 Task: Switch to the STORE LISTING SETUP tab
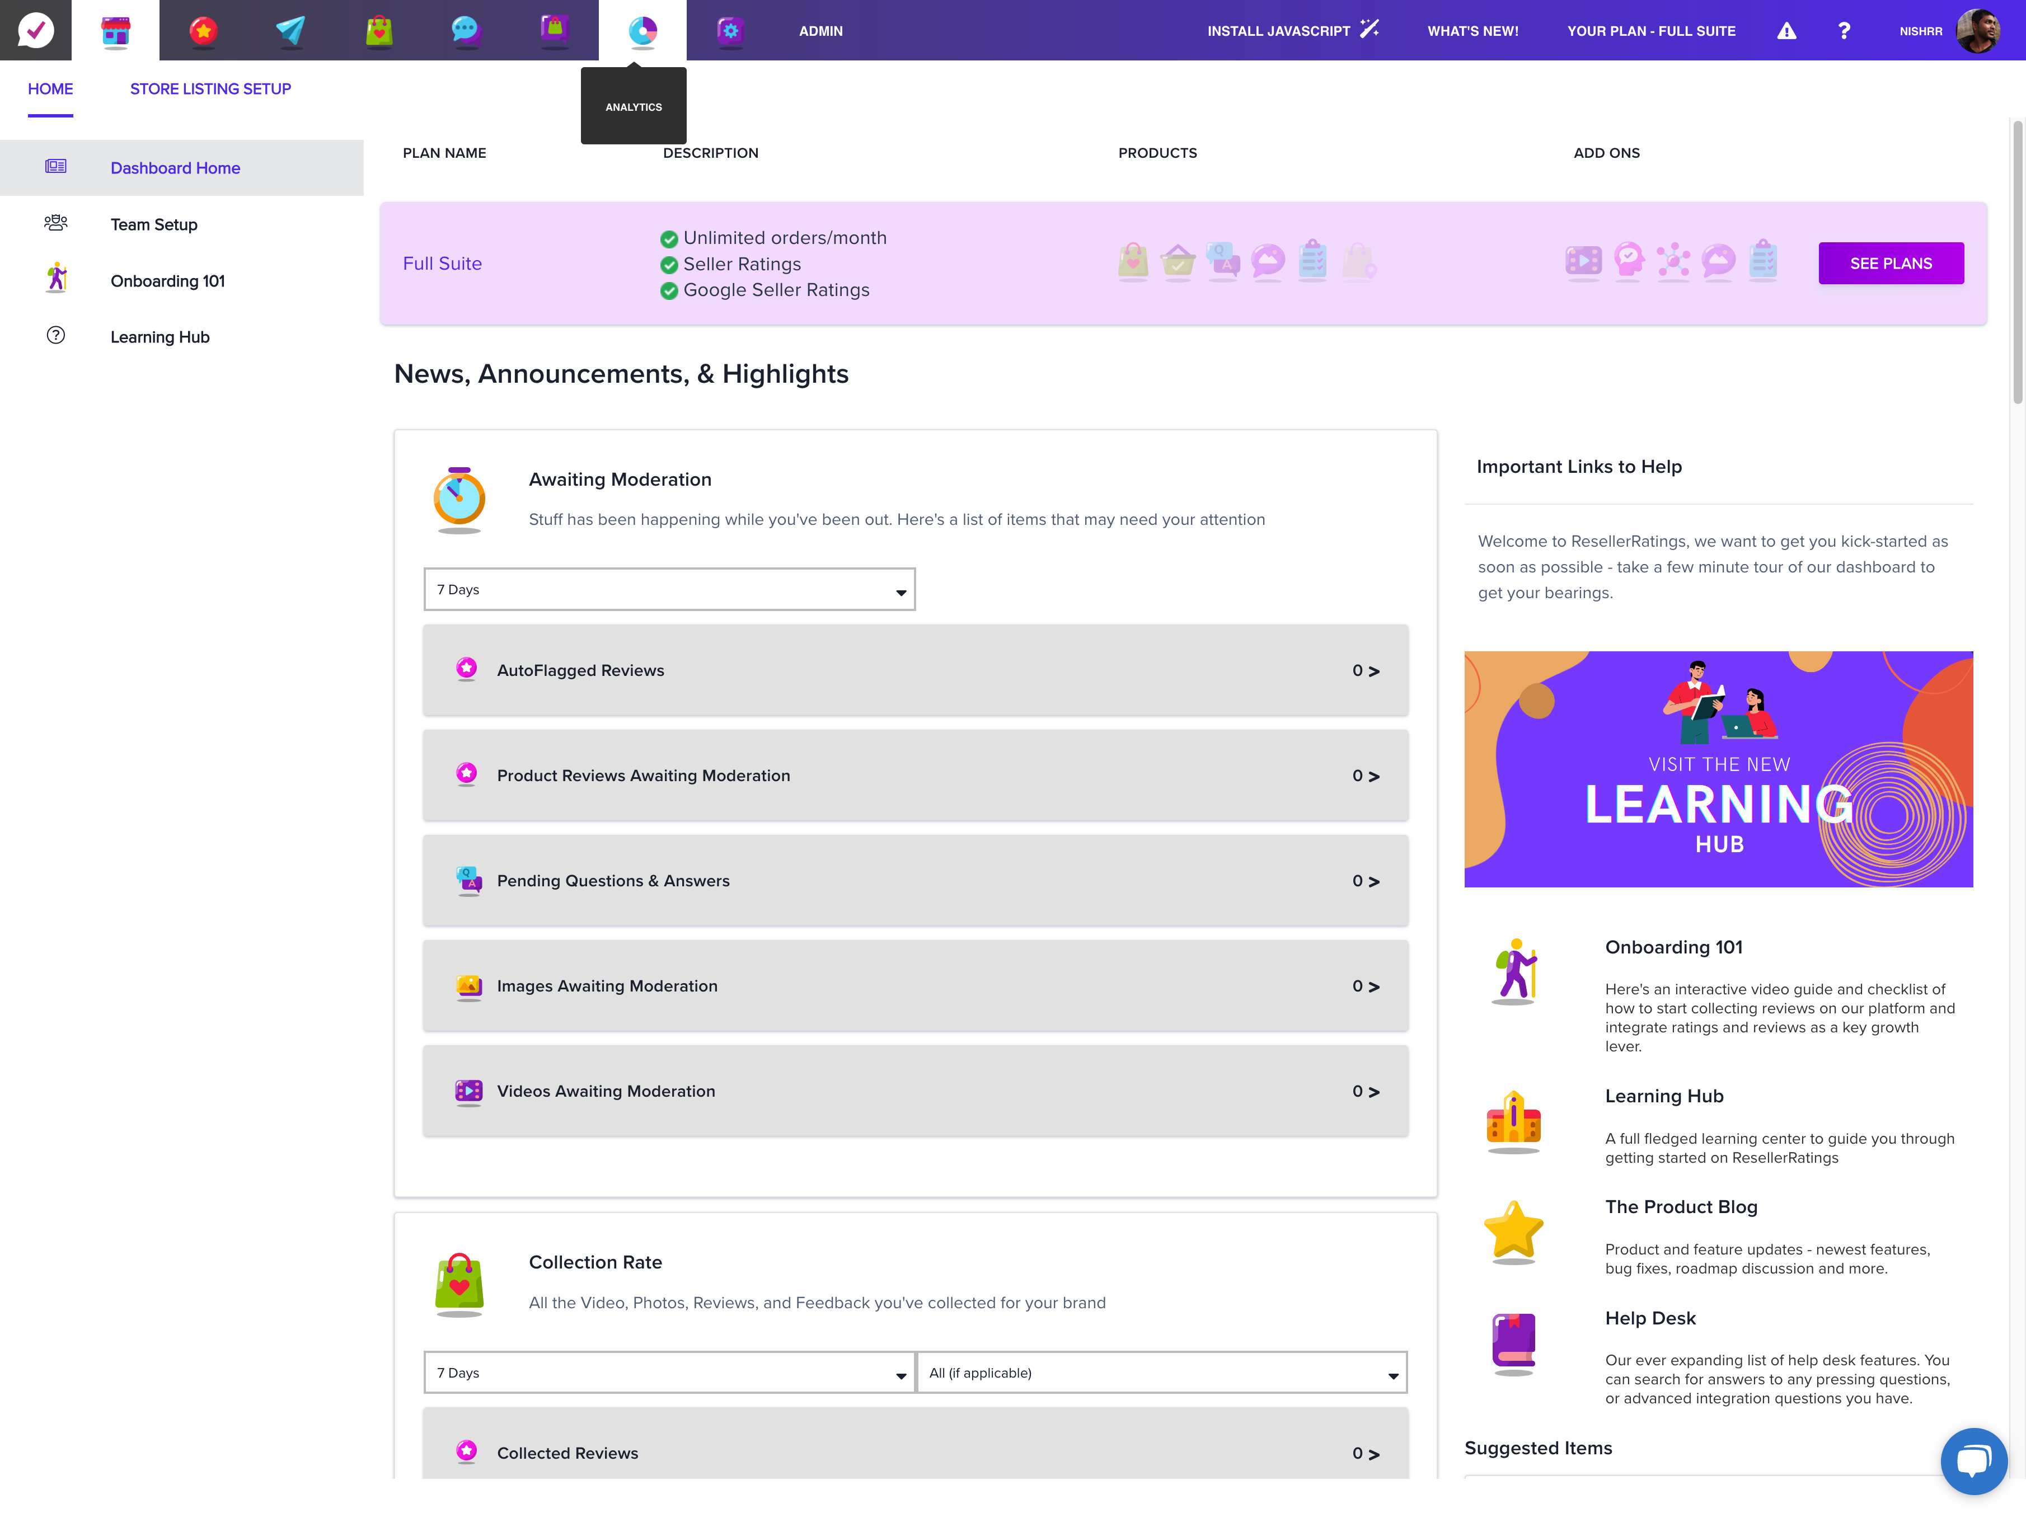point(210,89)
